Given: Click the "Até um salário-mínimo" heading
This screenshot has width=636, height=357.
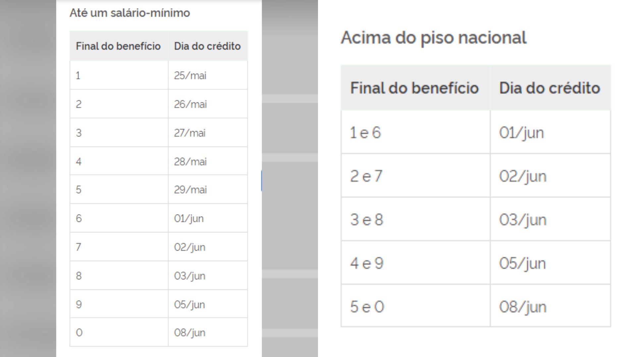Looking at the screenshot, I should coord(130,13).
